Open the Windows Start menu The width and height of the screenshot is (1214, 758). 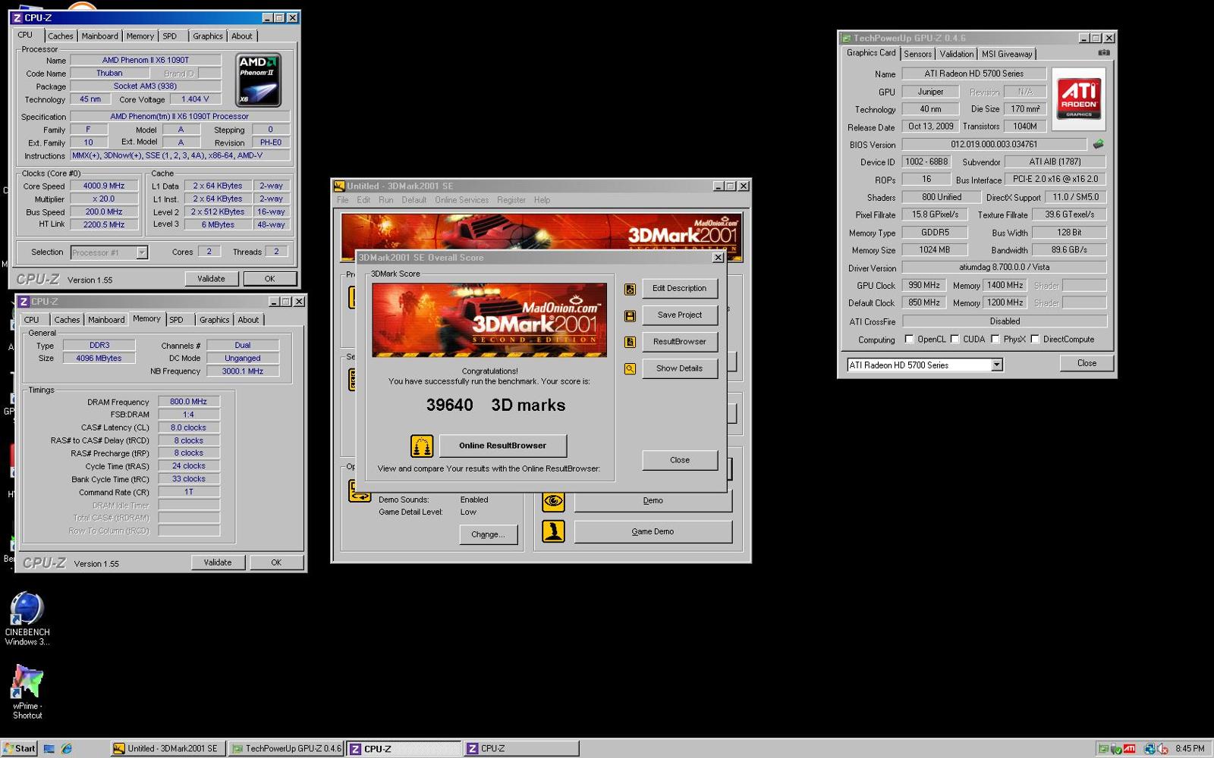[x=20, y=749]
